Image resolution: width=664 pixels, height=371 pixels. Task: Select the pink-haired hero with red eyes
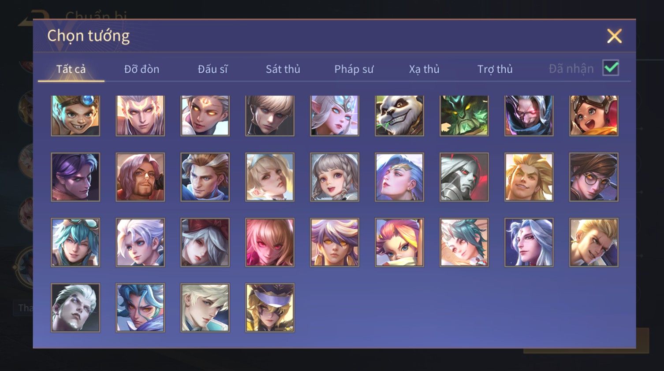[270, 242]
